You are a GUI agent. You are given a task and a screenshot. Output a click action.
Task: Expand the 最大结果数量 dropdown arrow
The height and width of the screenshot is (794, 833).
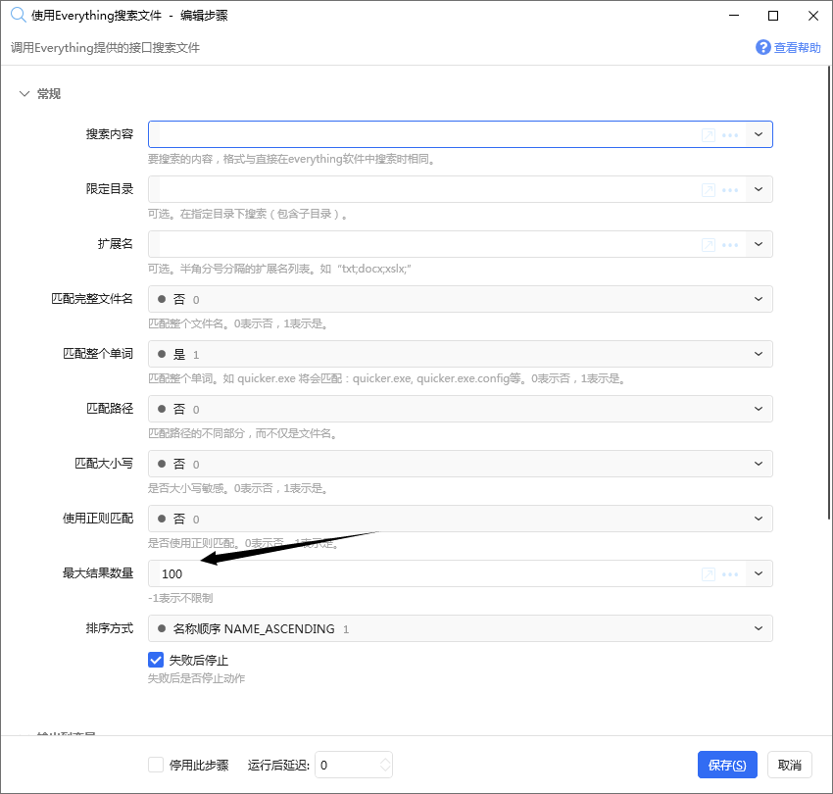point(759,573)
